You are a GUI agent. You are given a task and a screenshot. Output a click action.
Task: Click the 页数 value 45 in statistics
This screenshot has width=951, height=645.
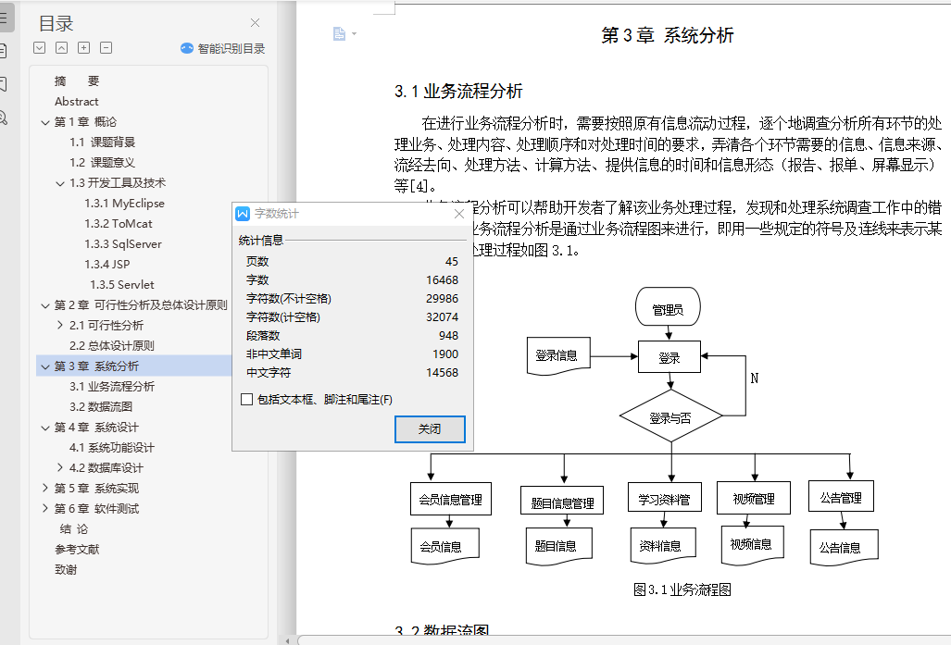[x=451, y=261]
